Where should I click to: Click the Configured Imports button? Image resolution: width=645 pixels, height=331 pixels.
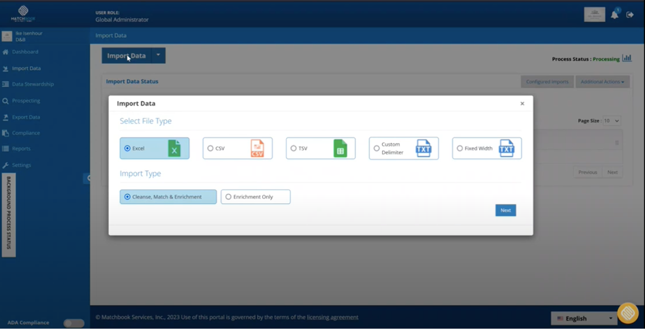tap(547, 82)
